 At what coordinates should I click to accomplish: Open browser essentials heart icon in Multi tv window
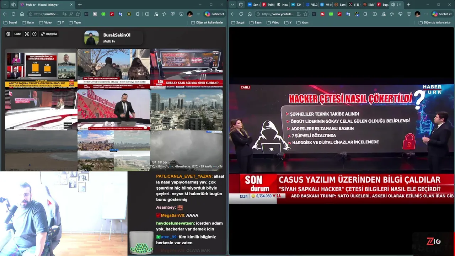pyautogui.click(x=173, y=14)
